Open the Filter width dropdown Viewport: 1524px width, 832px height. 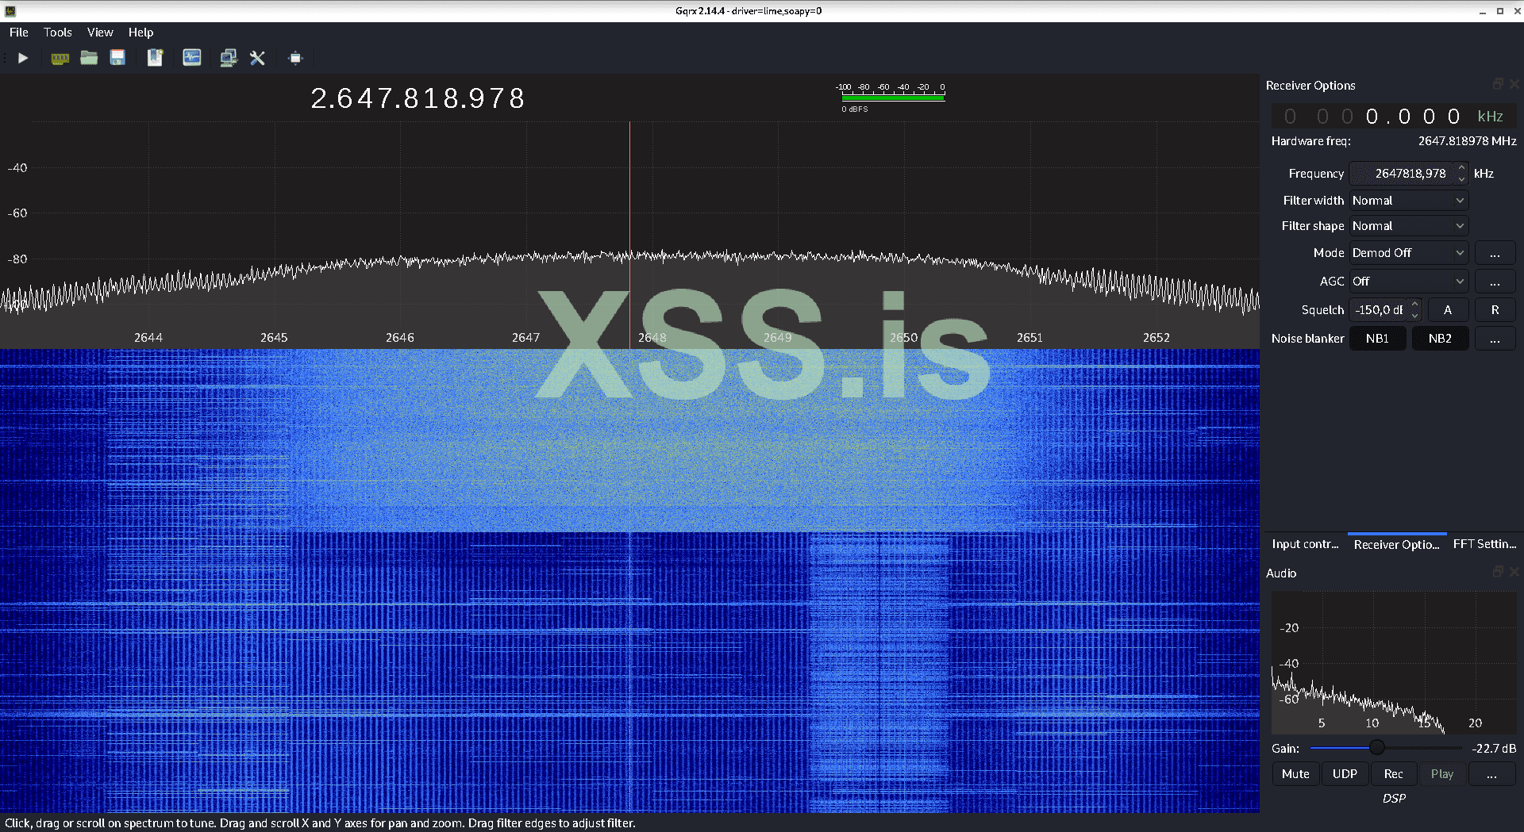[x=1407, y=200]
